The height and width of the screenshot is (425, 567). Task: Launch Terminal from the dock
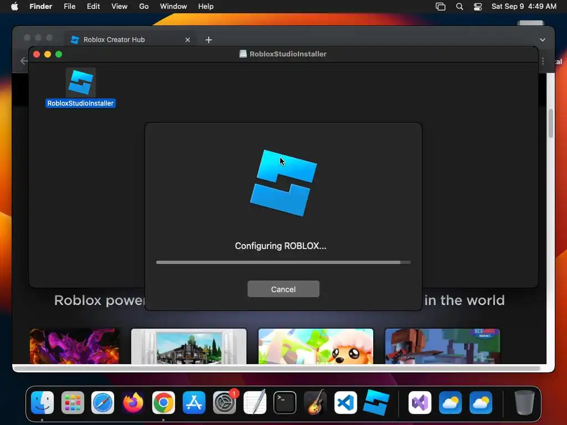pos(285,402)
